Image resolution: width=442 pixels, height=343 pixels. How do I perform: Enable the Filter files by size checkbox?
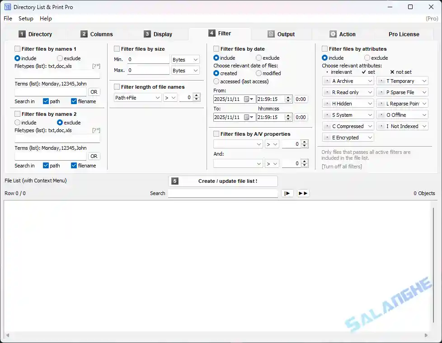pyautogui.click(x=116, y=48)
